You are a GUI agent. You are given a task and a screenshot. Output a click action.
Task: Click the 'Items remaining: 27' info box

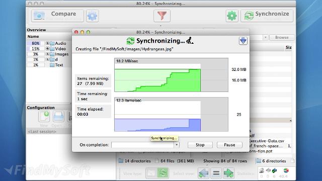(93, 81)
